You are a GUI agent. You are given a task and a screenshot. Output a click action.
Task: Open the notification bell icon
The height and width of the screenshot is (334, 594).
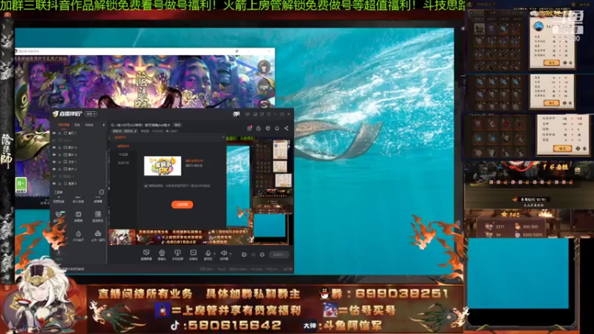pyautogui.click(x=277, y=128)
